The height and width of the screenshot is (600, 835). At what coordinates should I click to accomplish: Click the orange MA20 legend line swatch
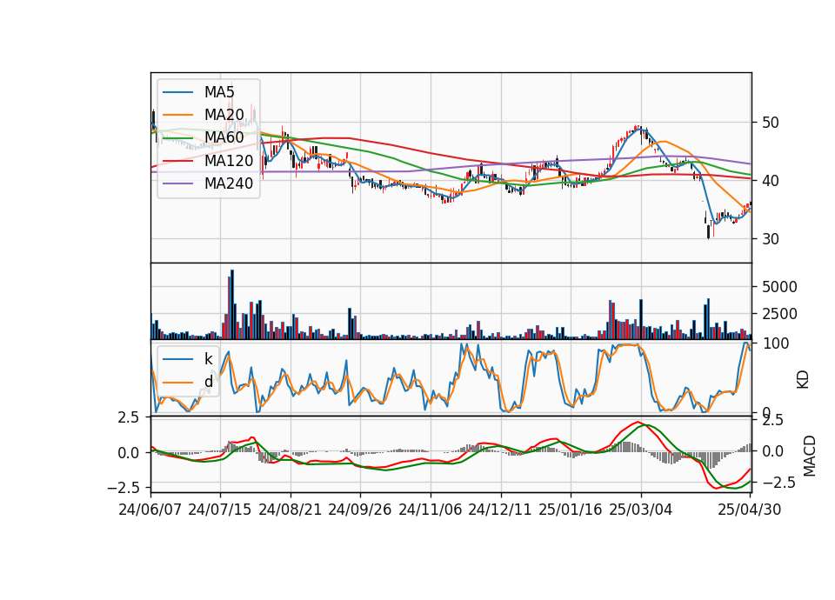[x=177, y=115]
